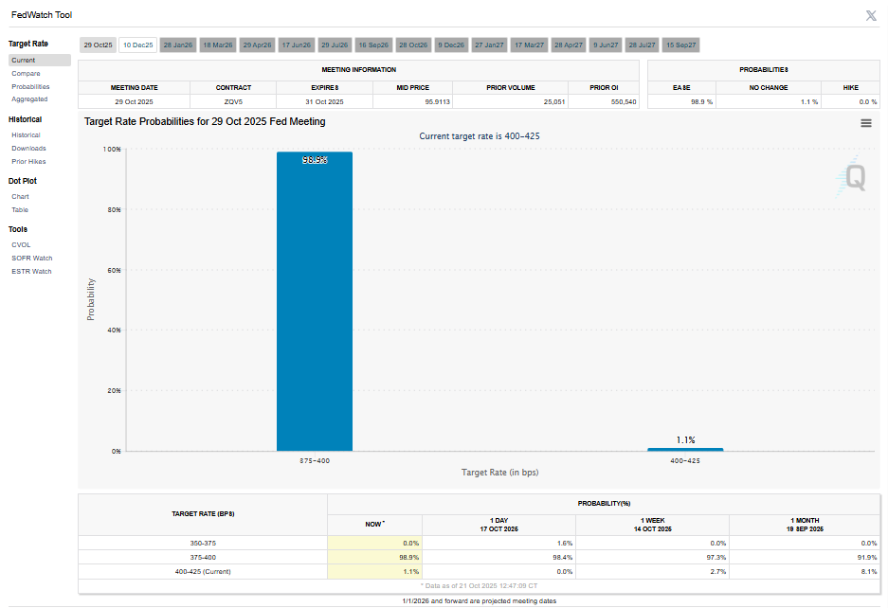The width and height of the screenshot is (888, 608).
Task: Select the 10 Dec25 meeting tab
Action: [x=137, y=45]
